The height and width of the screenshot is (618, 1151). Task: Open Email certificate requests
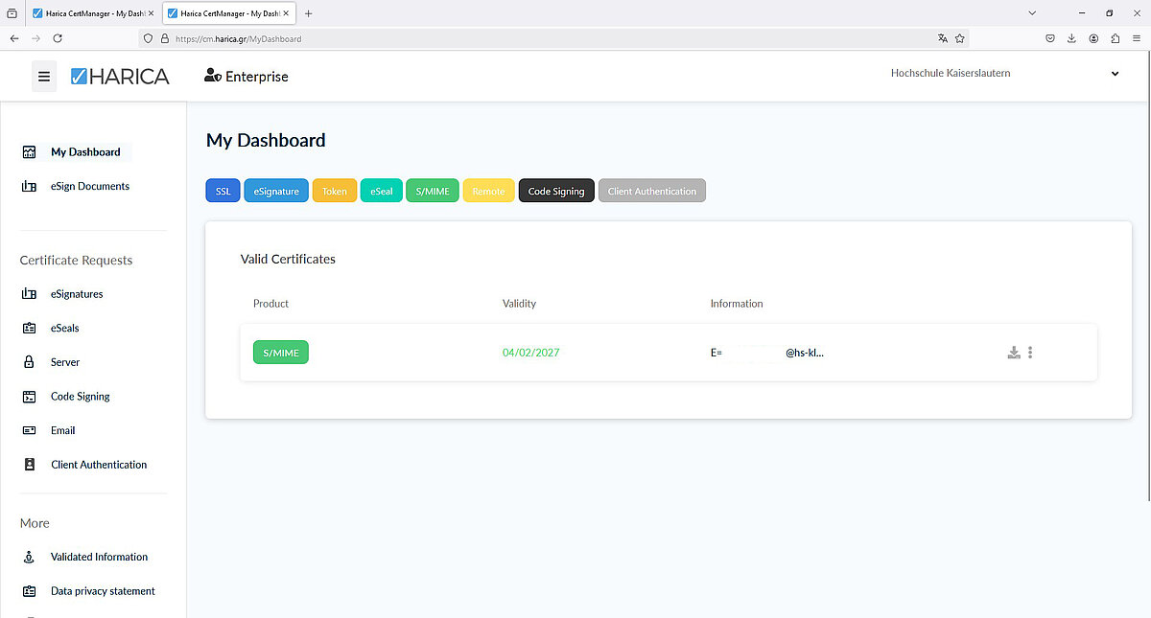(63, 430)
